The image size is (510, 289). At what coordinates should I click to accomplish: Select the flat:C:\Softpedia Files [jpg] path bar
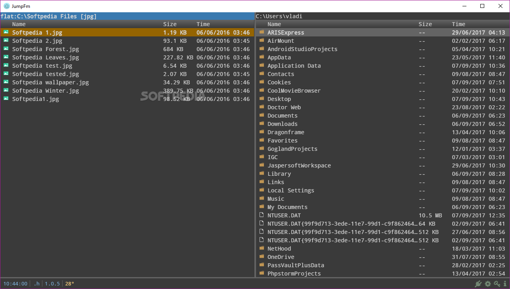click(x=127, y=16)
